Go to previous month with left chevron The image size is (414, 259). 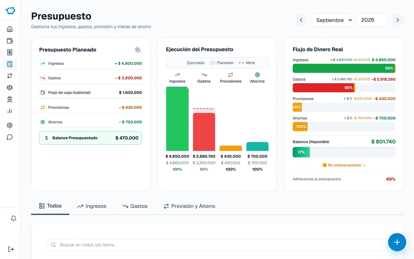(x=301, y=20)
